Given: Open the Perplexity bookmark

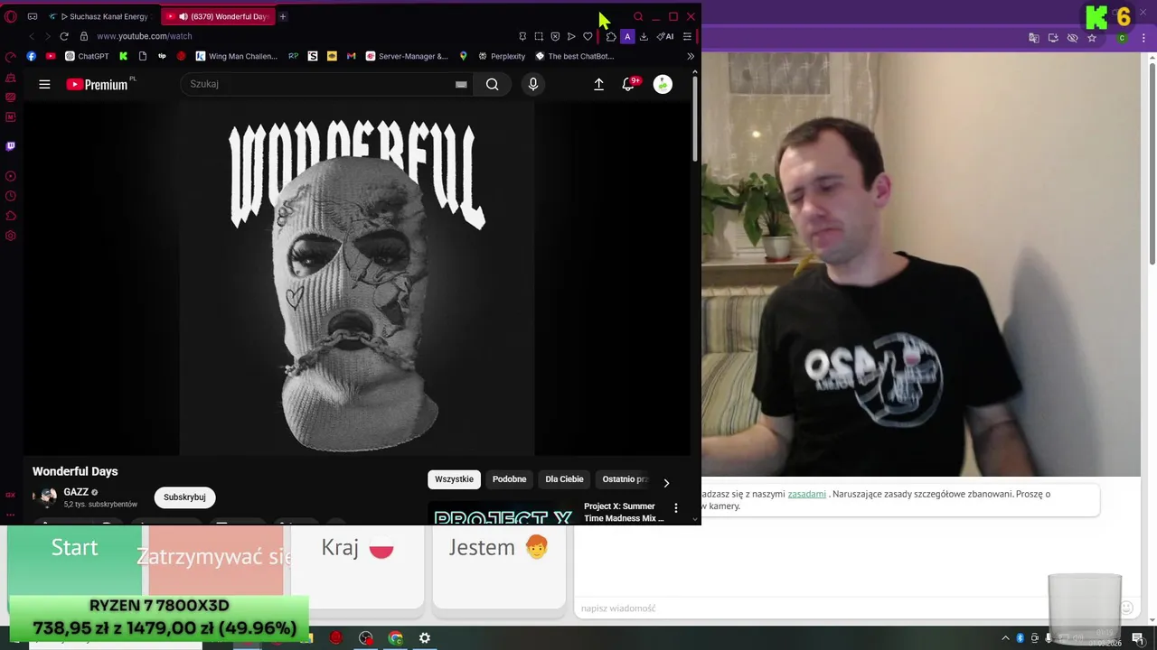Looking at the screenshot, I should coord(502,56).
